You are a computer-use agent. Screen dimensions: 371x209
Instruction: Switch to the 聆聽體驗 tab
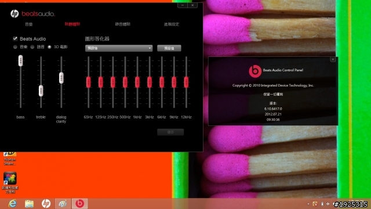pyautogui.click(x=72, y=24)
